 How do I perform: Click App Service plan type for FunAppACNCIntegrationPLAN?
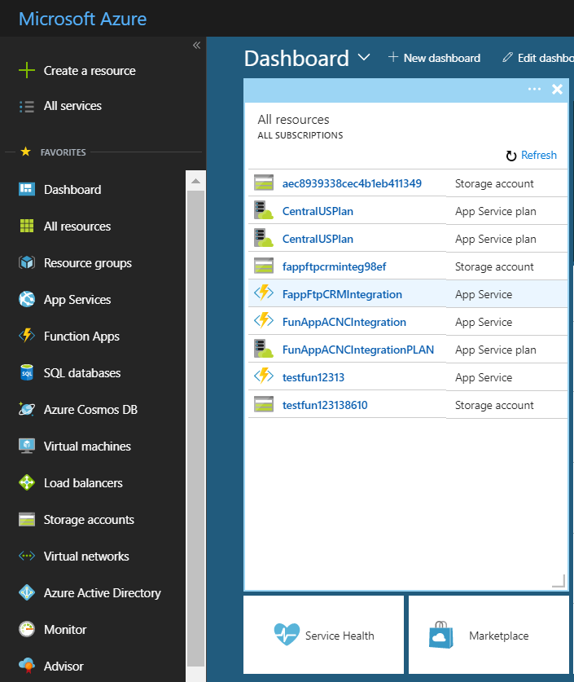[x=495, y=350]
